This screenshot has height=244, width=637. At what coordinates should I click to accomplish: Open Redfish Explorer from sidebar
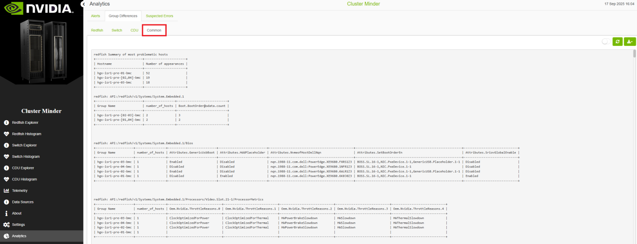click(25, 122)
